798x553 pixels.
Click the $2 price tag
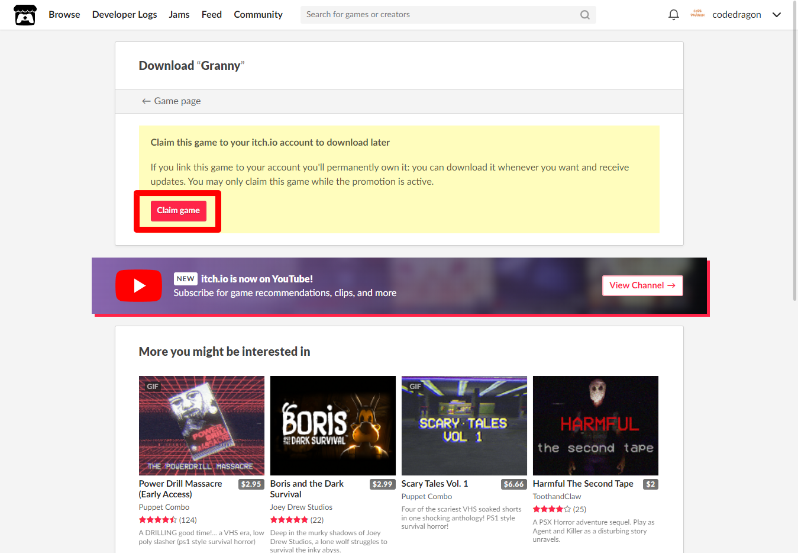pyautogui.click(x=651, y=484)
